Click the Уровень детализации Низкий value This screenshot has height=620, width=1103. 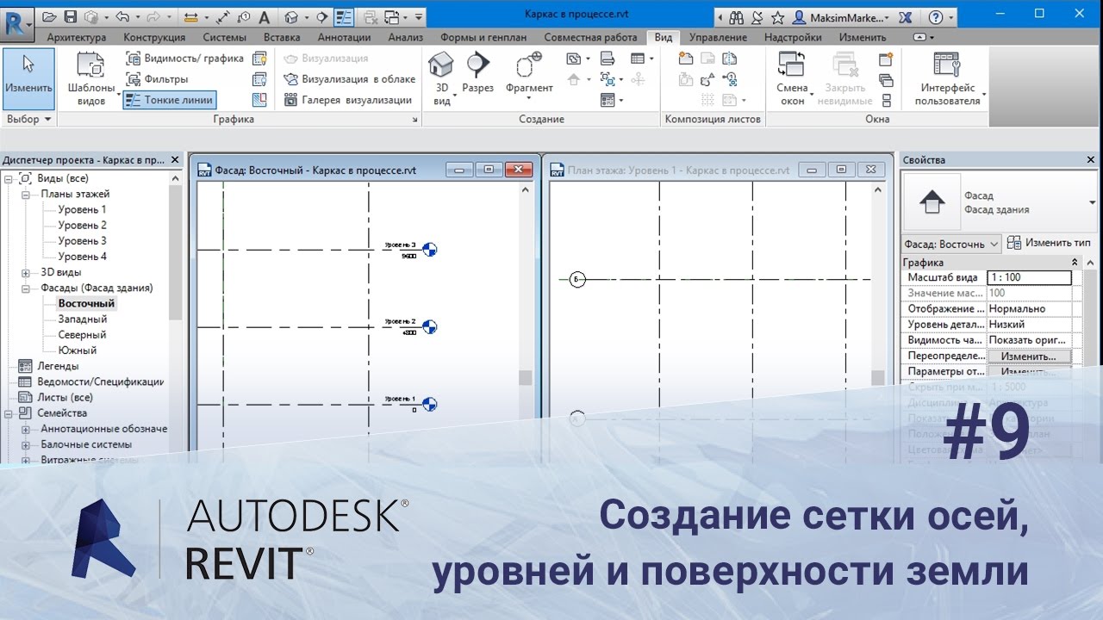[x=1029, y=325]
